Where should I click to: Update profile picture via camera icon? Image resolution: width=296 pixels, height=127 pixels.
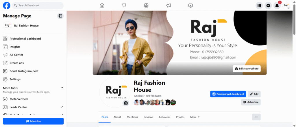pos(126,103)
